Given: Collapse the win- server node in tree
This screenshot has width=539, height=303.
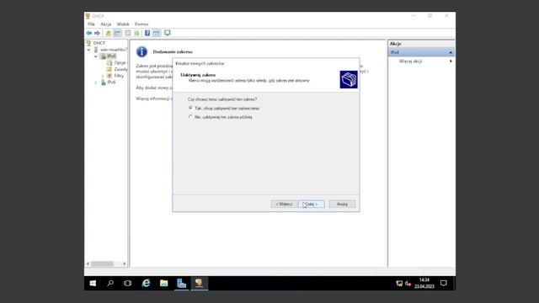Looking at the screenshot, I should click(89, 50).
